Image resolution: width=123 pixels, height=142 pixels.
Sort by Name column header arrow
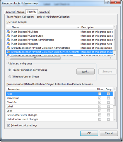78,28
